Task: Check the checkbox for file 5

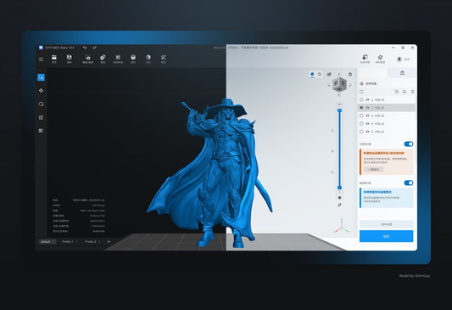Action: click(361, 132)
